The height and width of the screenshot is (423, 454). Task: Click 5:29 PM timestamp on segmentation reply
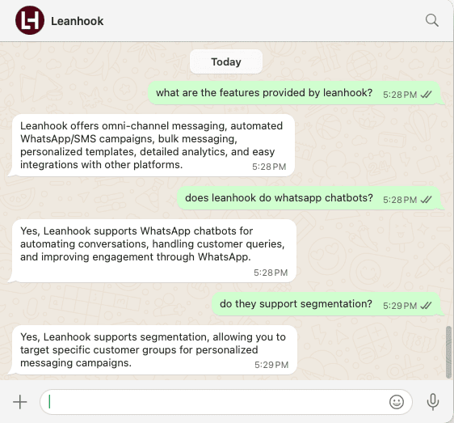click(271, 365)
